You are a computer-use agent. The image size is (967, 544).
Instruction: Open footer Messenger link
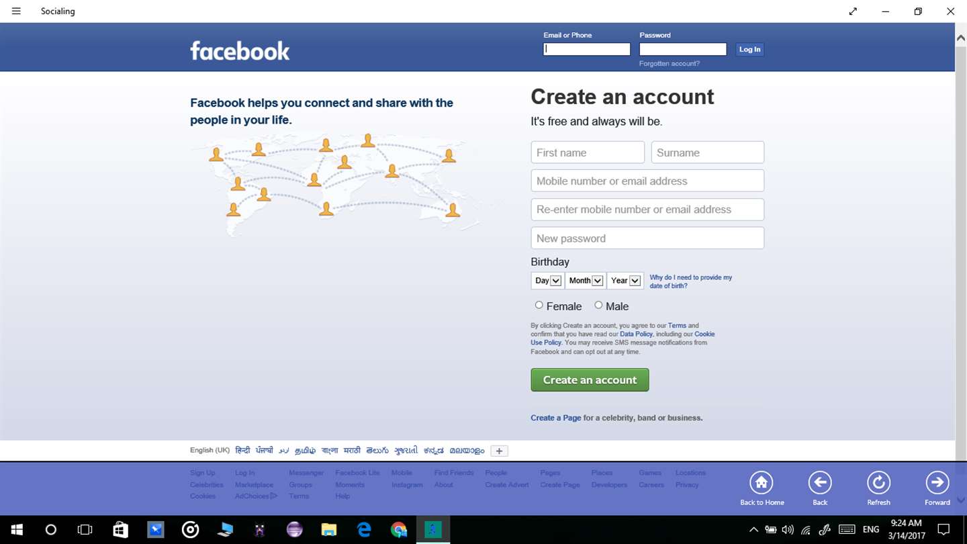306,473
